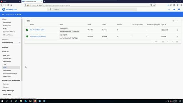Open the notifications bell icon

(x=174, y=9)
